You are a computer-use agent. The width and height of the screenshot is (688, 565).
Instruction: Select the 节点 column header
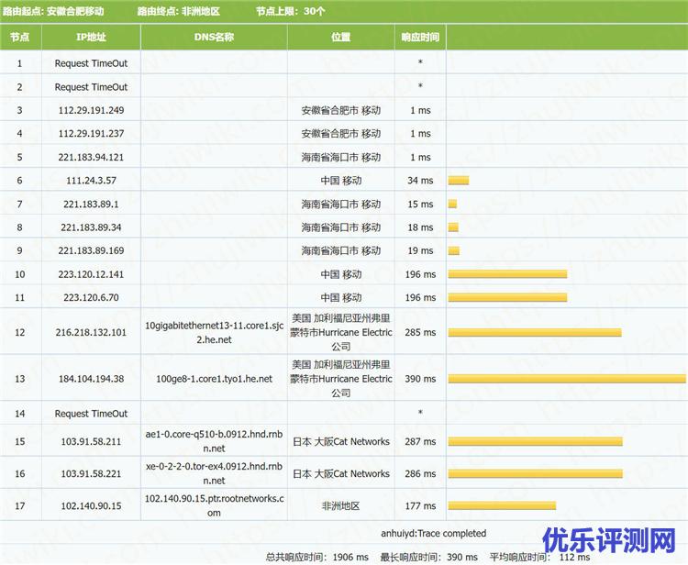click(x=19, y=38)
